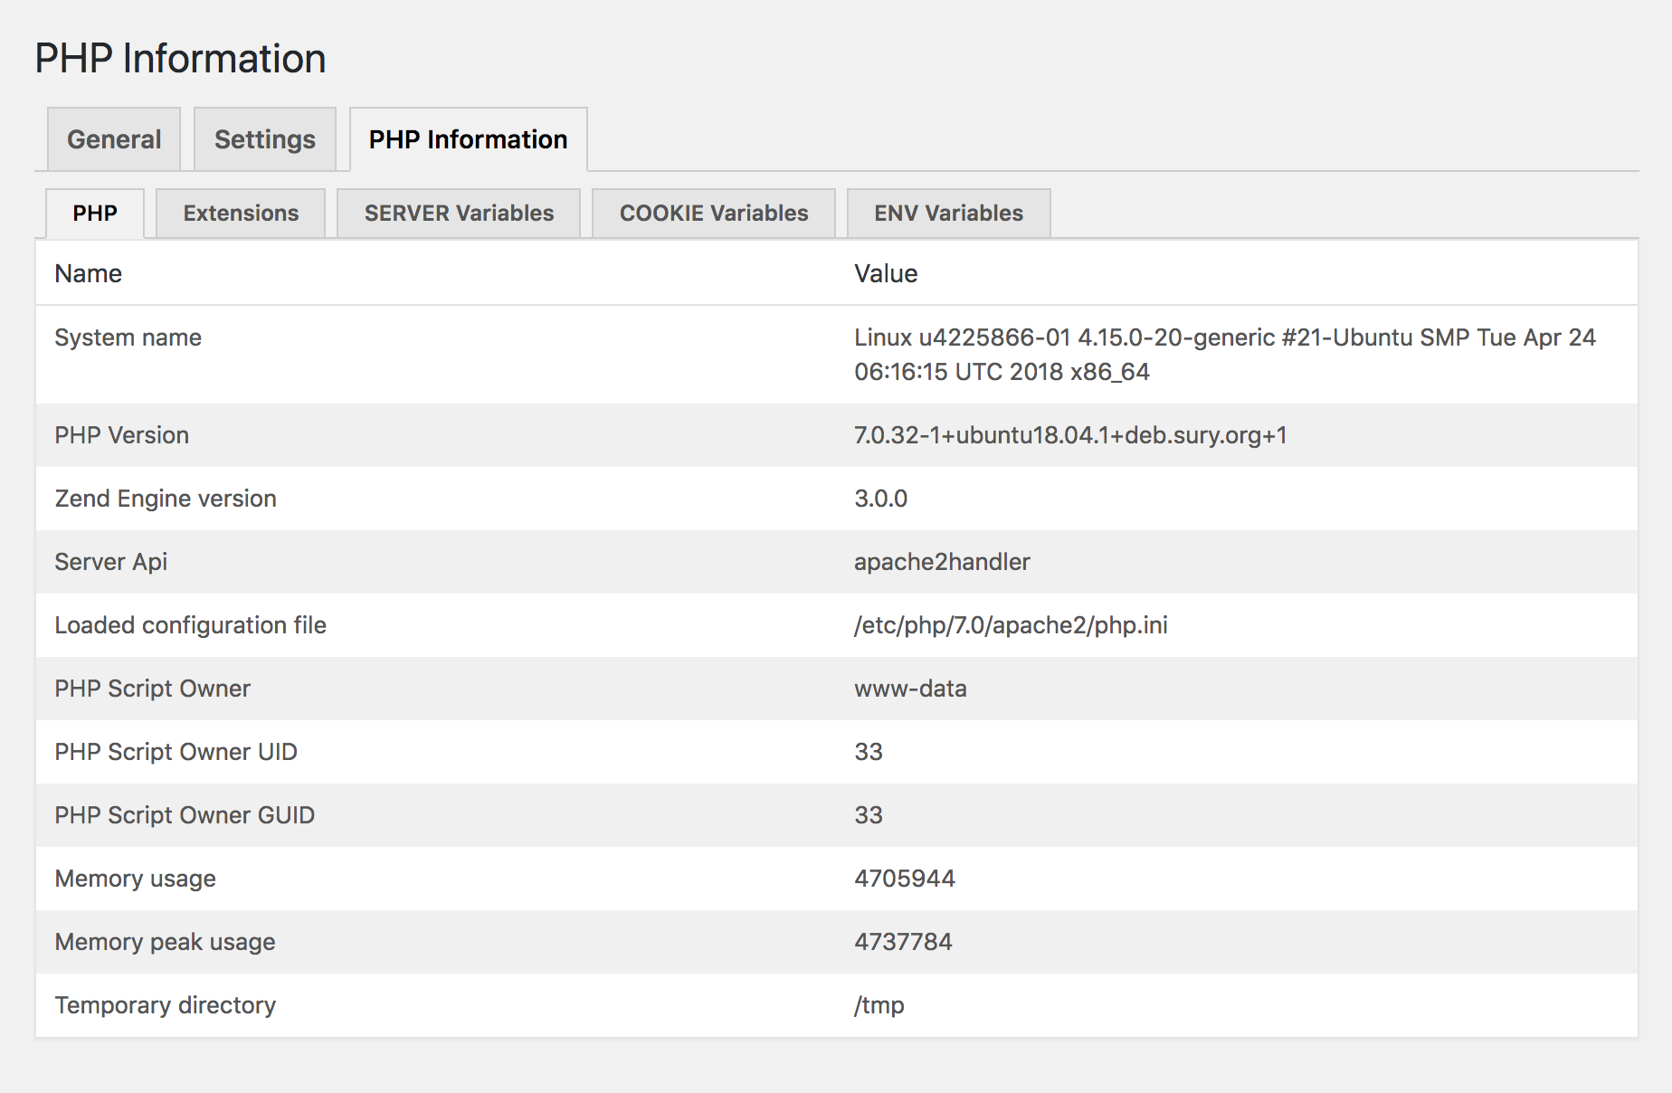
Task: Select the Memory peak usage value
Action: click(x=902, y=942)
